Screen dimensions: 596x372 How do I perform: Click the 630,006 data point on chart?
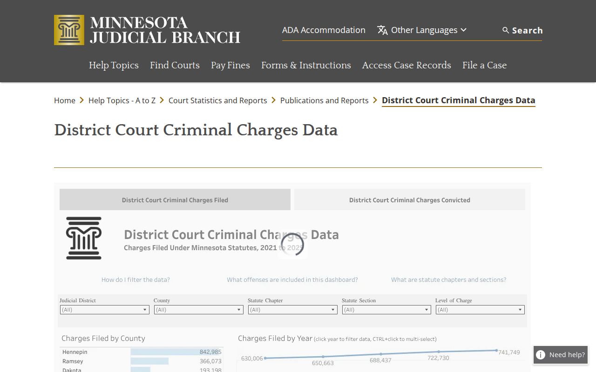coord(265,358)
